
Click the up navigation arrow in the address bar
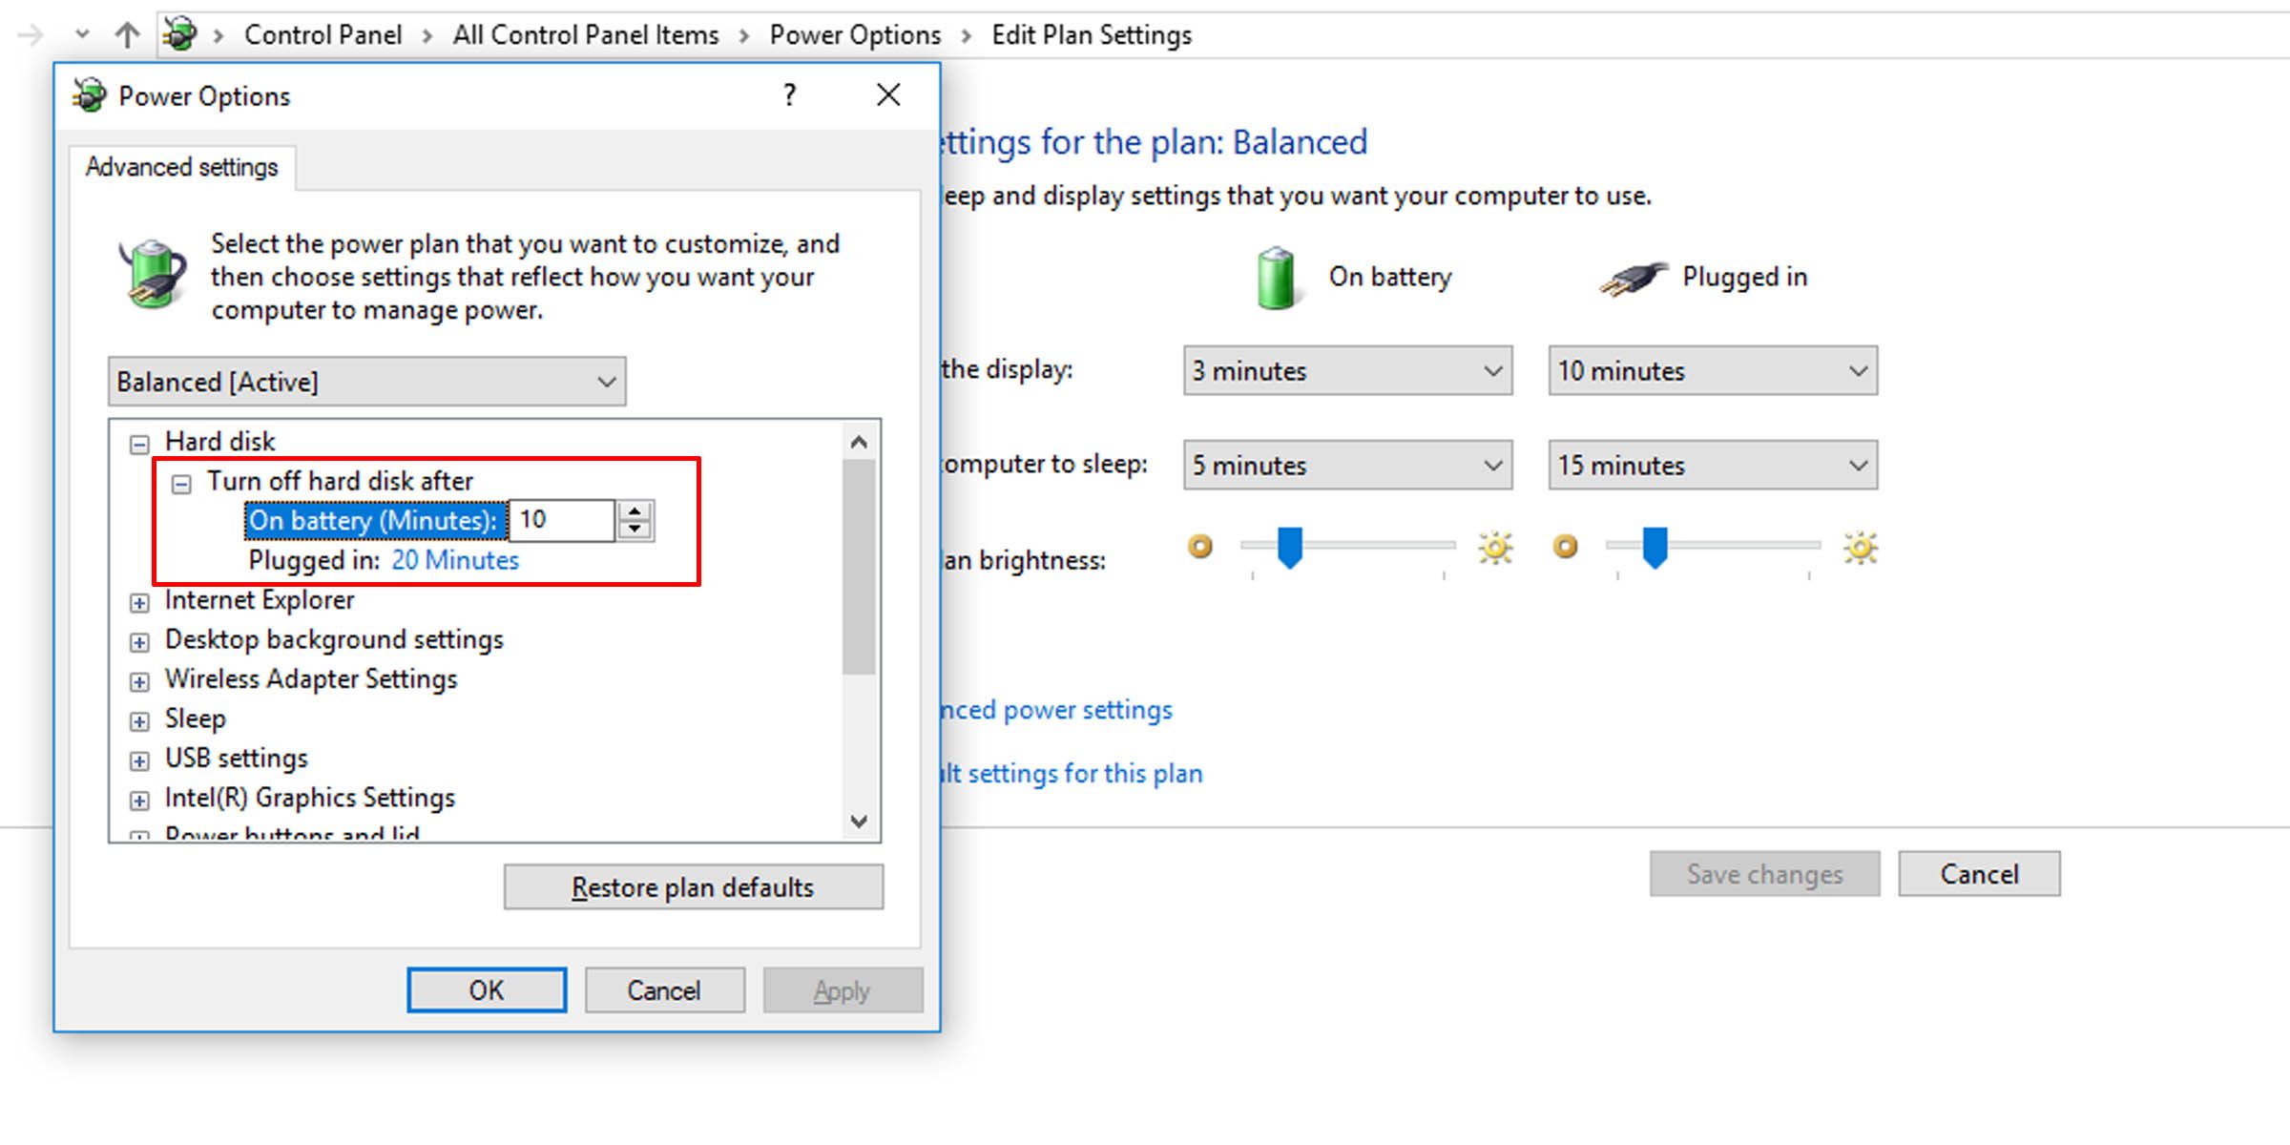[x=126, y=34]
